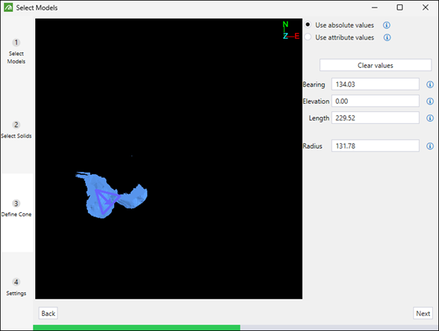Click the application logo in title bar
This screenshot has height=331, width=439.
(8, 7)
